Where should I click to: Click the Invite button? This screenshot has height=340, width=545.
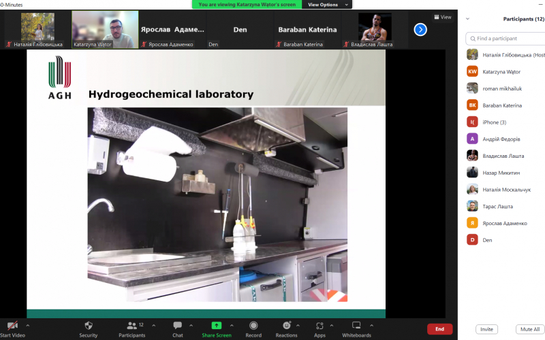[486, 329]
